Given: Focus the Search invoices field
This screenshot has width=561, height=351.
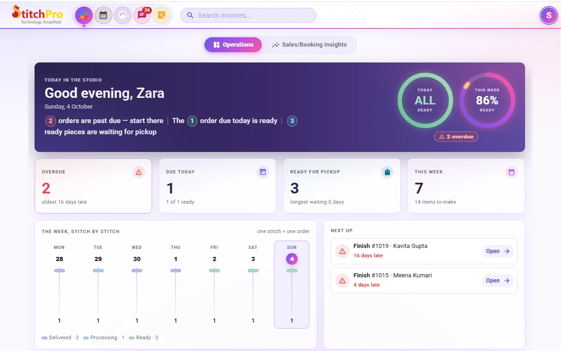Looking at the screenshot, I should [248, 15].
